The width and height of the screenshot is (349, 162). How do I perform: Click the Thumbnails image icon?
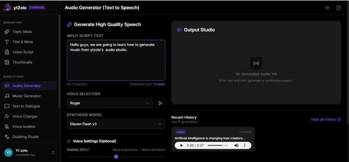[7, 62]
